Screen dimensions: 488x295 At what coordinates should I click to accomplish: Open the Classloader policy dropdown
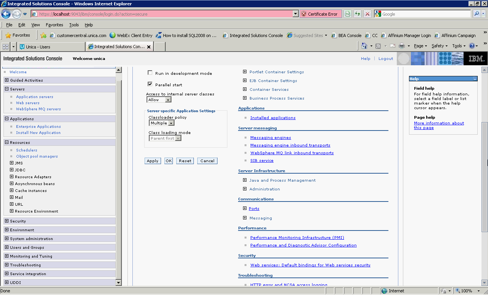(x=161, y=123)
